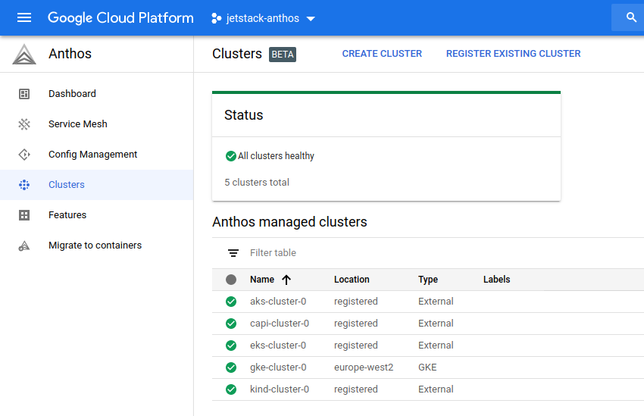Viewport: 644px width, 416px height.
Task: Click REGISTER EXISTING CLUSTER
Action: tap(514, 54)
